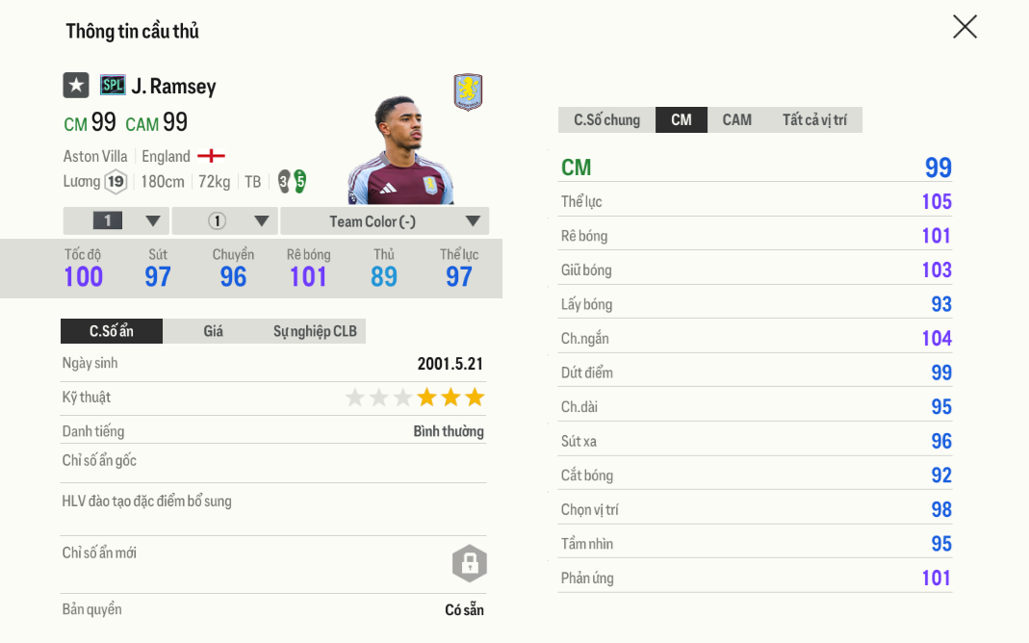Click the Aston Villa club crest
This screenshot has height=643, width=1029.
click(468, 92)
